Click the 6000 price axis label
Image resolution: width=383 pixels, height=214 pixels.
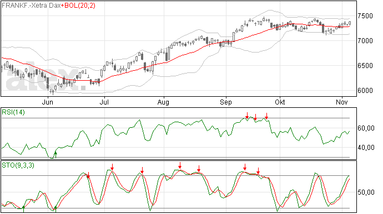(365, 91)
